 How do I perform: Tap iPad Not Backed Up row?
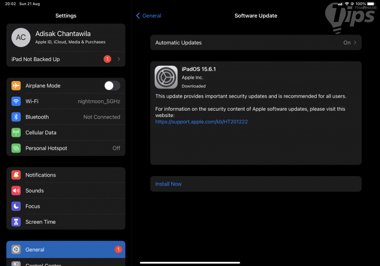tap(66, 59)
